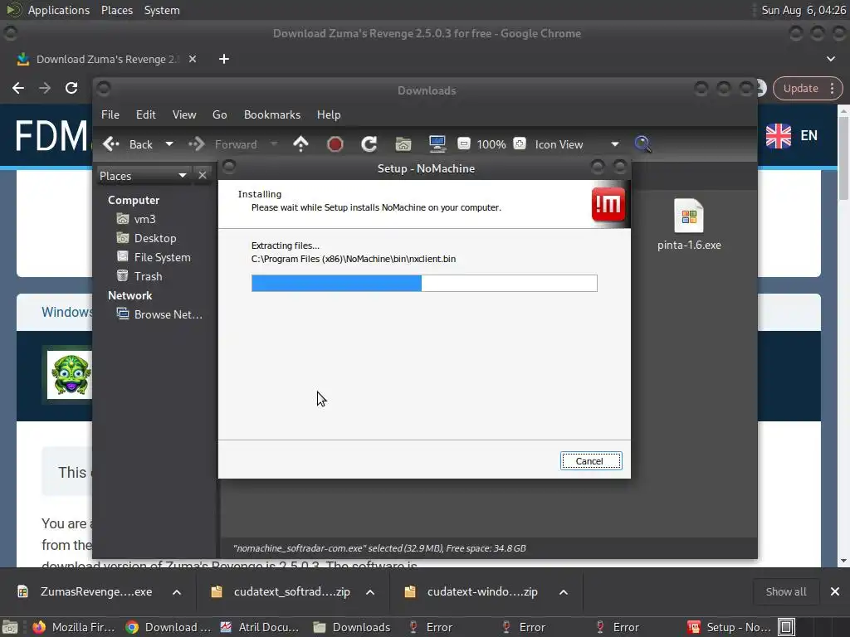Open the File menu in Downloads window

(110, 114)
